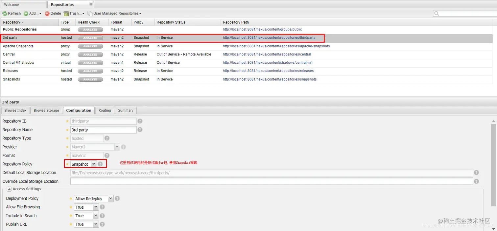
Task: Open User Managed Repositories dropdown
Action: 114,13
